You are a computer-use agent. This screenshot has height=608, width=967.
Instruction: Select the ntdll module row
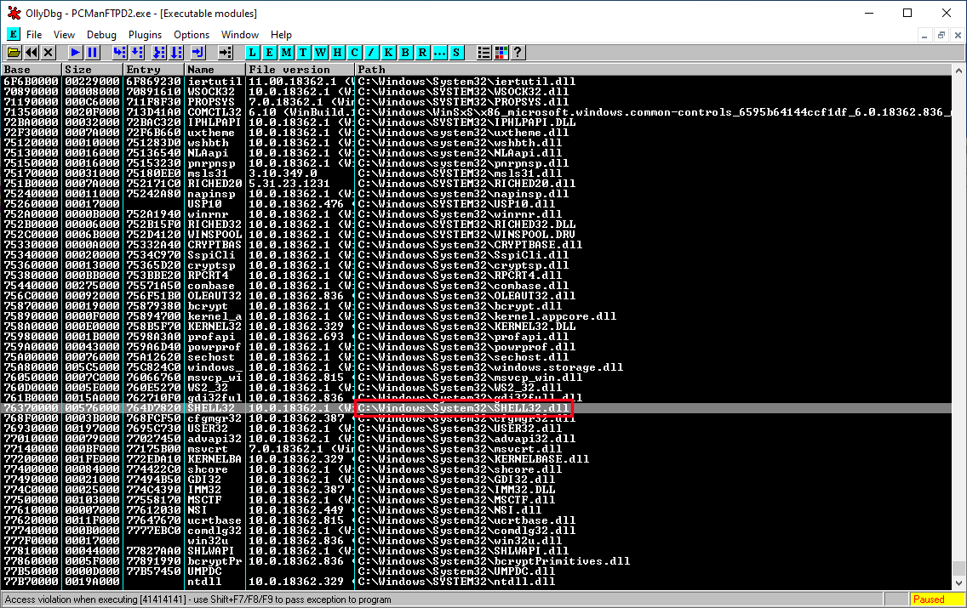coord(476,582)
